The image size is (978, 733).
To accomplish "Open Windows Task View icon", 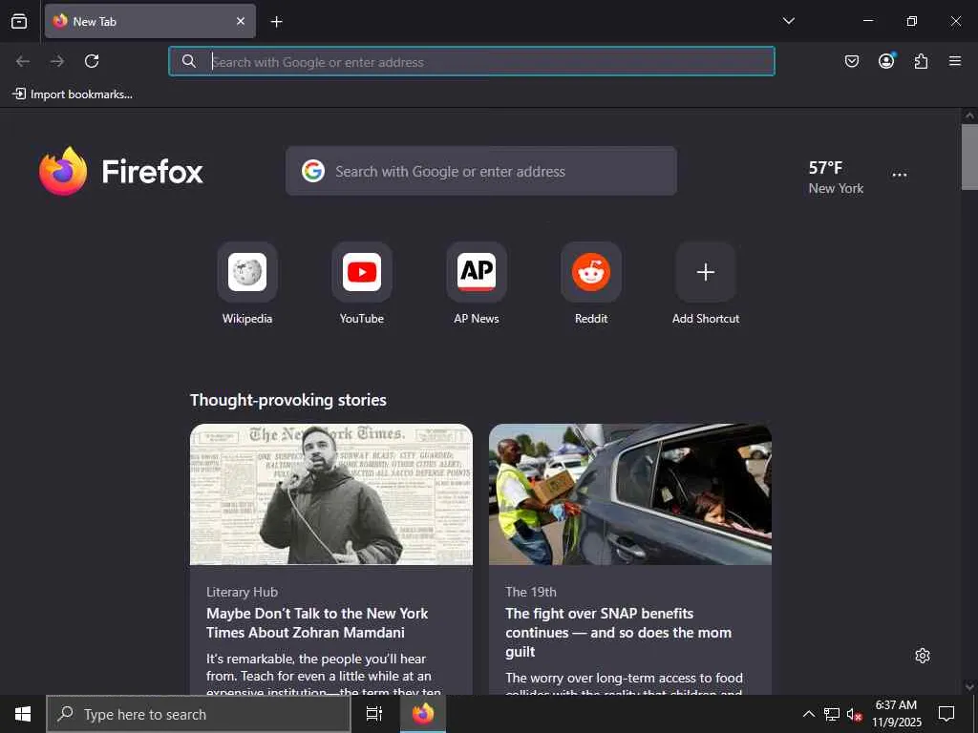I will click(374, 714).
